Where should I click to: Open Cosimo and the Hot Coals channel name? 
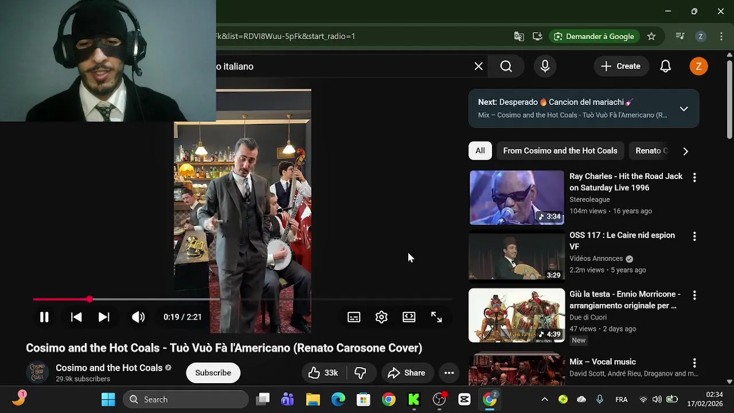tap(109, 368)
